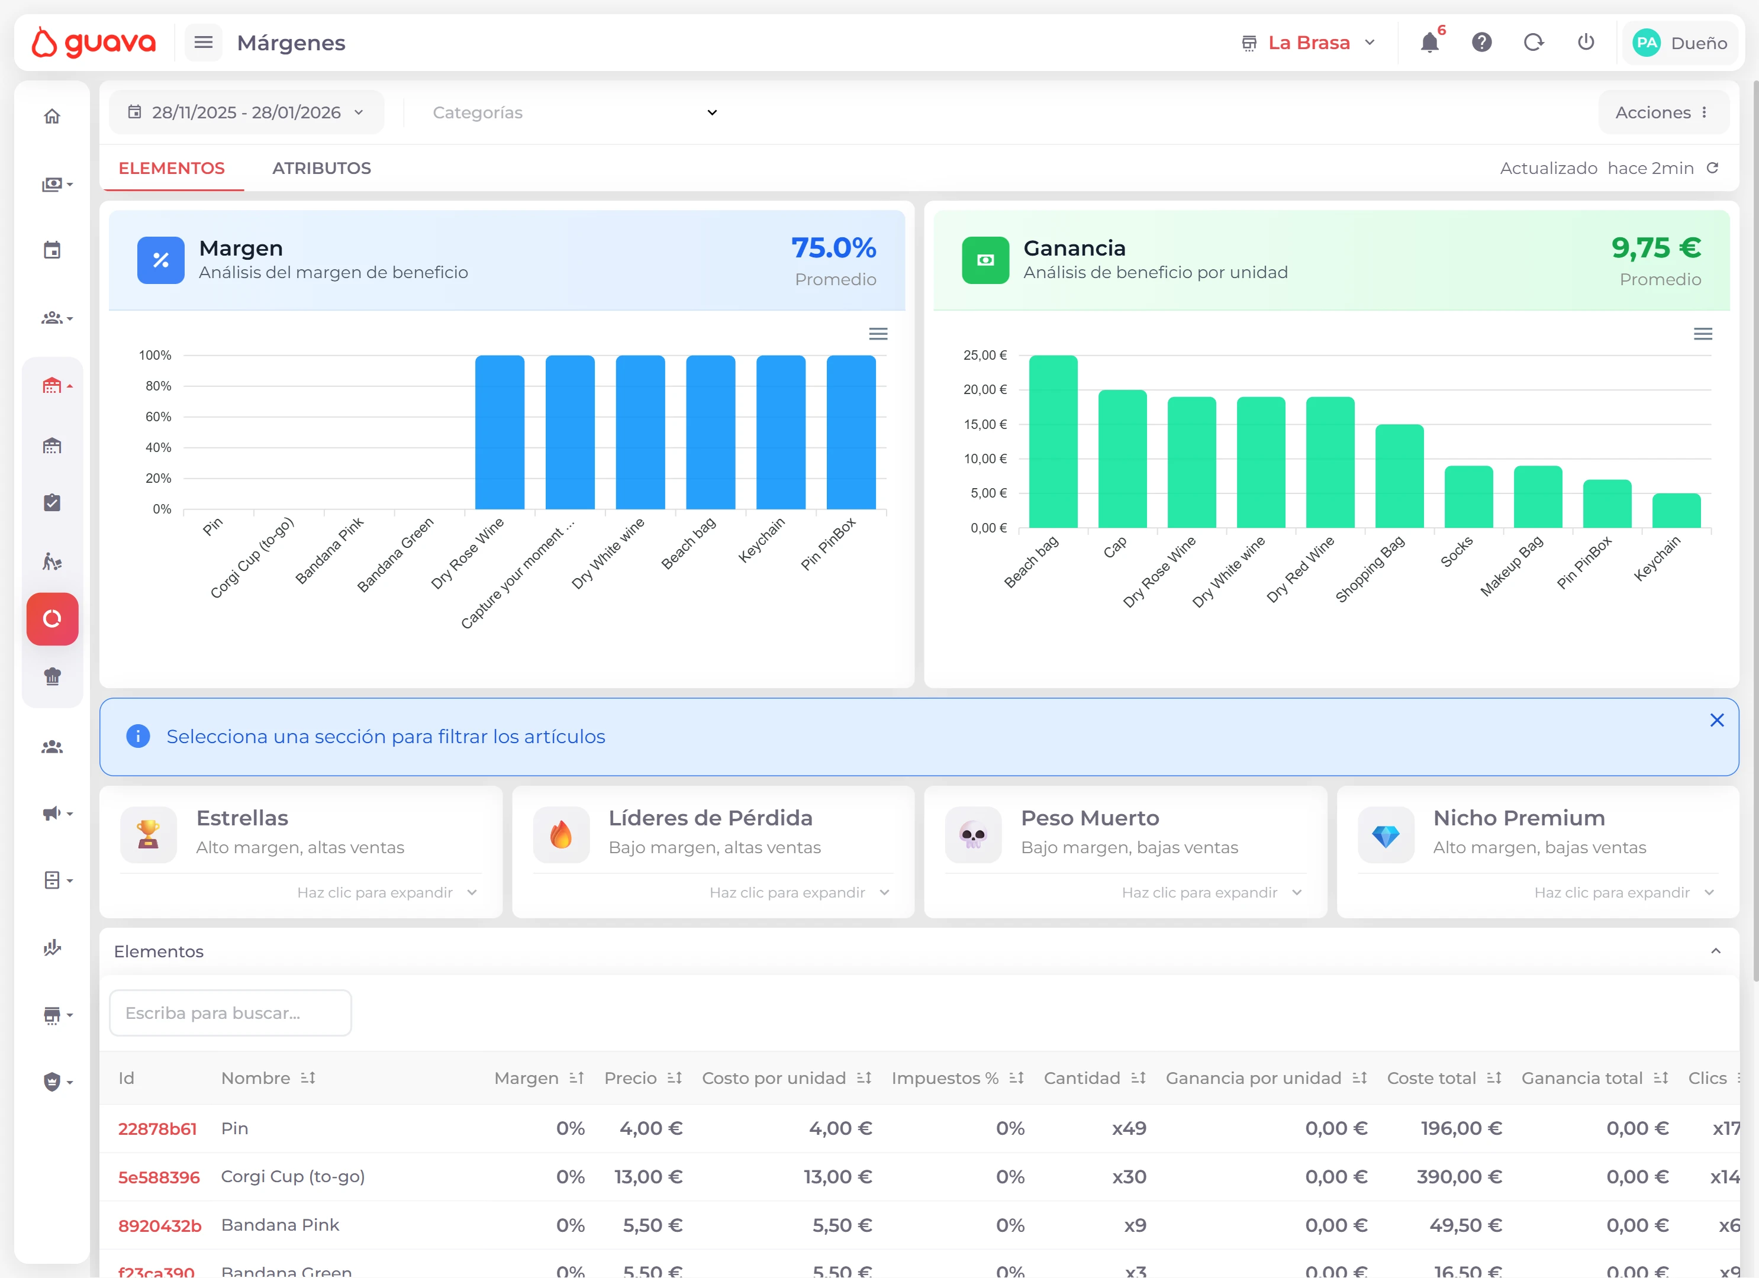The image size is (1759, 1278).
Task: Open the chef hat sidebar icon
Action: click(52, 676)
